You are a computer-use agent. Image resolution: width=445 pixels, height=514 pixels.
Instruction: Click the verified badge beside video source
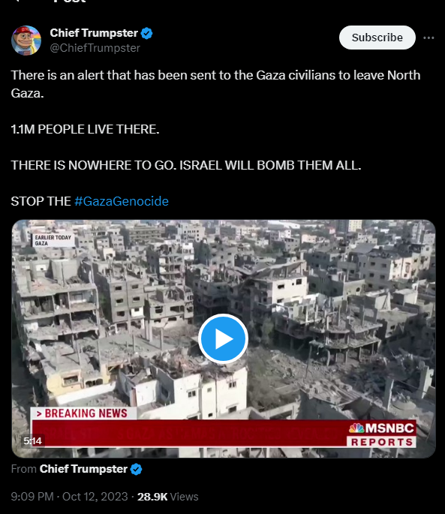click(x=136, y=469)
